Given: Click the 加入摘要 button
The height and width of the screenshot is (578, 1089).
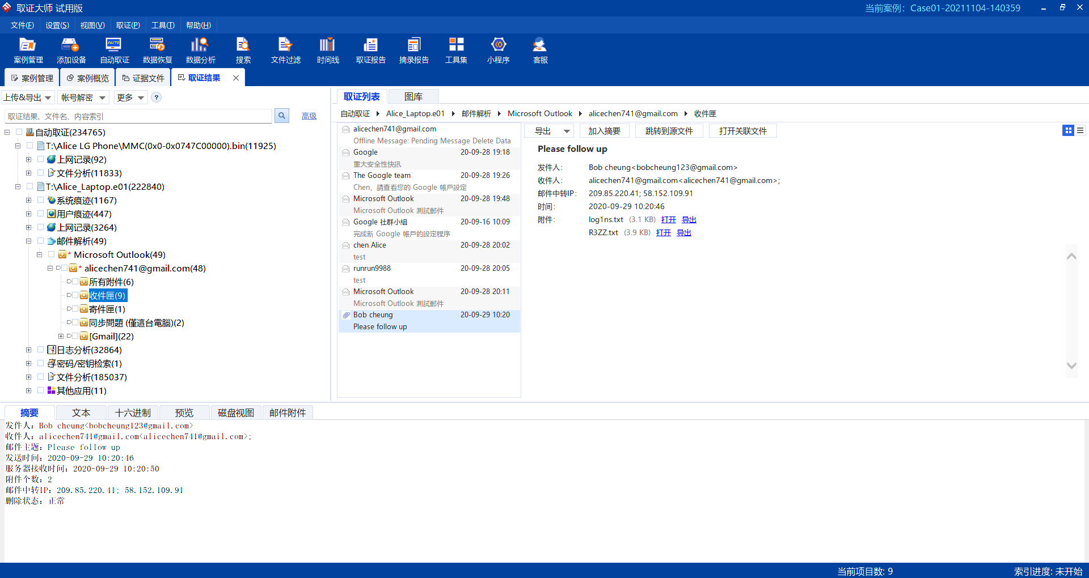Looking at the screenshot, I should (x=604, y=131).
